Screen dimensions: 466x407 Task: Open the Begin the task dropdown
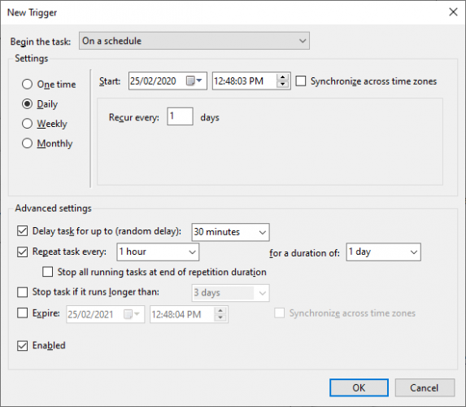(194, 41)
